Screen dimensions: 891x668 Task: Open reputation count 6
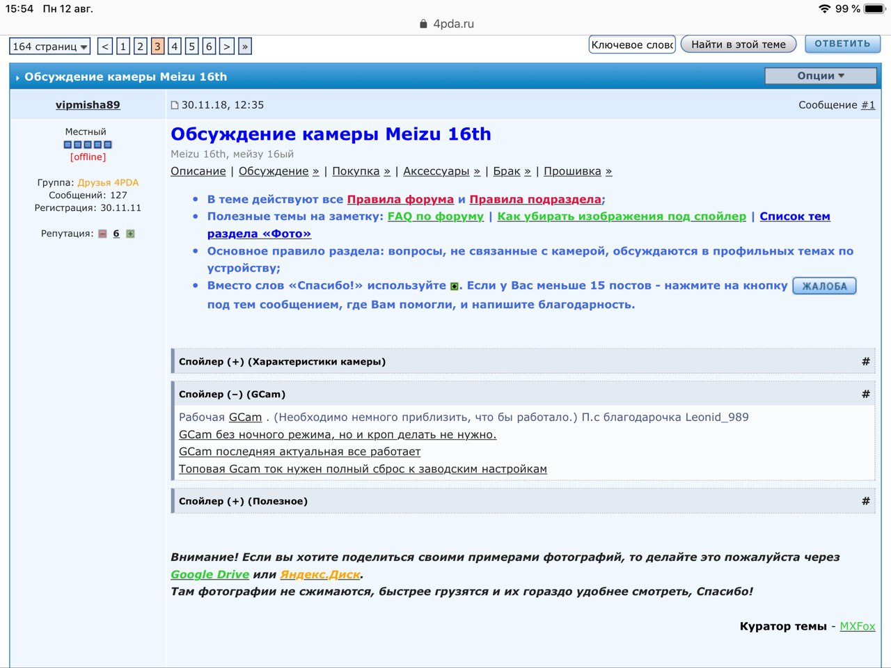coord(116,234)
